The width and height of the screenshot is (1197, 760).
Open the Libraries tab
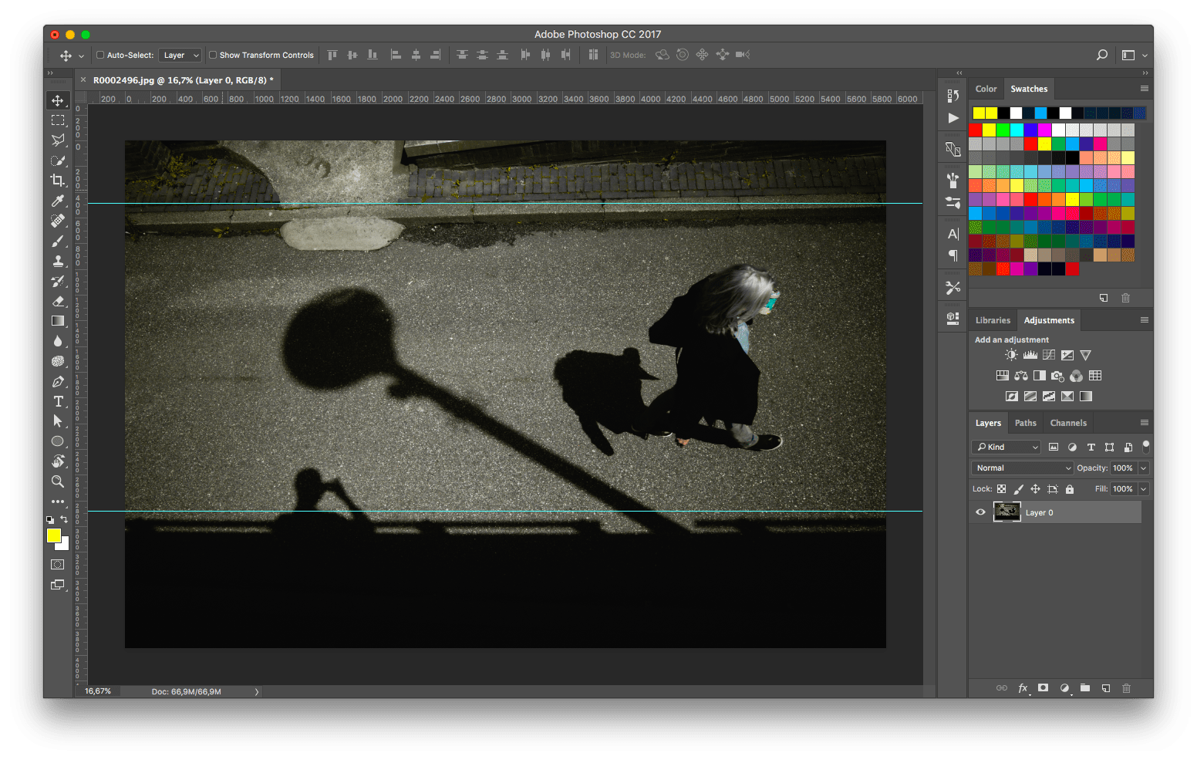click(x=993, y=319)
